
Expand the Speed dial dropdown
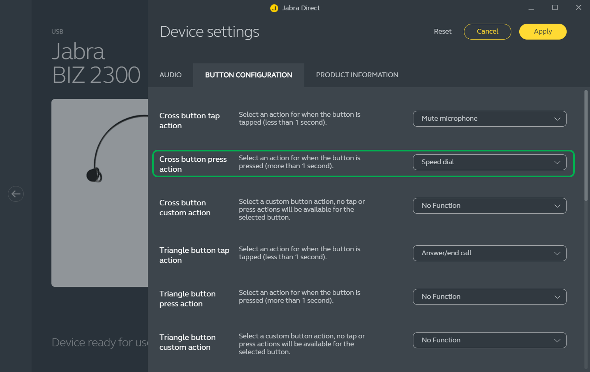489,162
